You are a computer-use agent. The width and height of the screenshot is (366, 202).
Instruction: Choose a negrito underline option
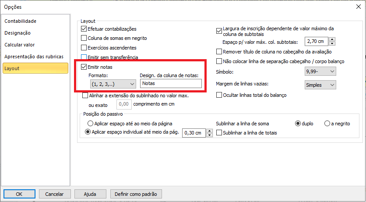tap(327, 124)
